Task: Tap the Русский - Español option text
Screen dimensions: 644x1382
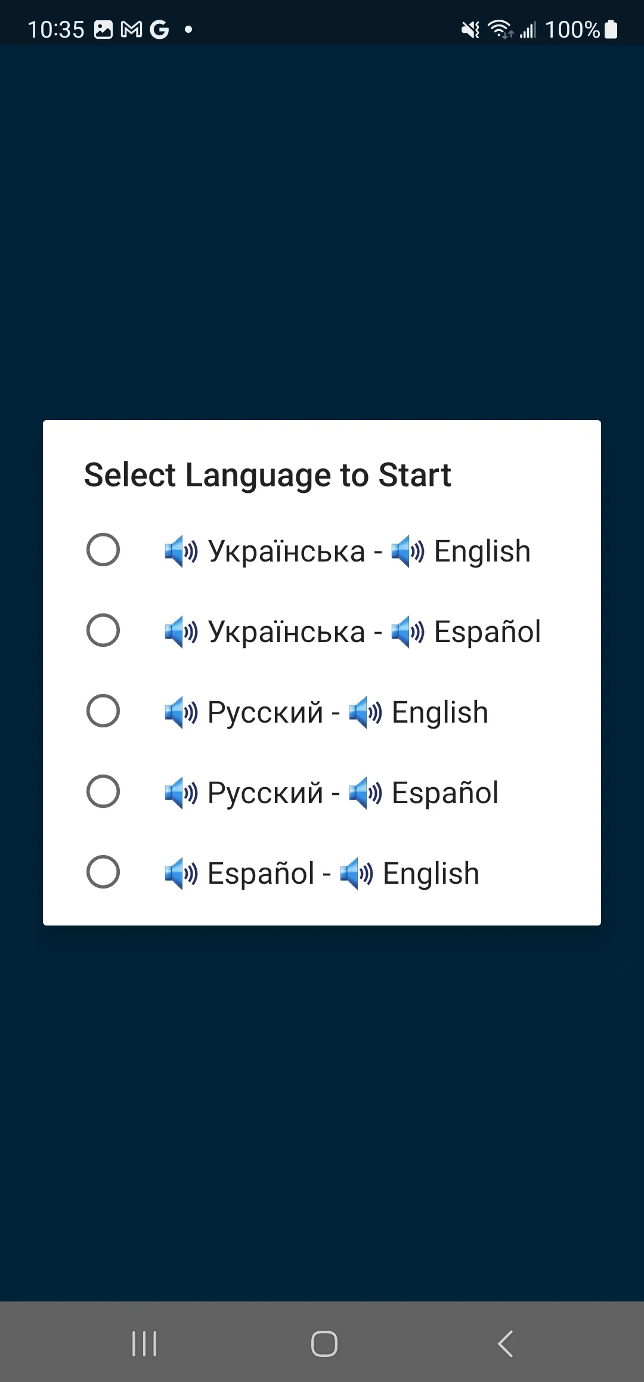Action: (332, 792)
